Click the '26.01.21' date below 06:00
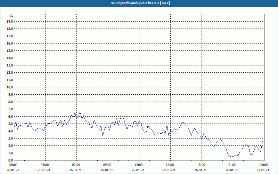This screenshot has width=278, height=174. click(x=75, y=170)
